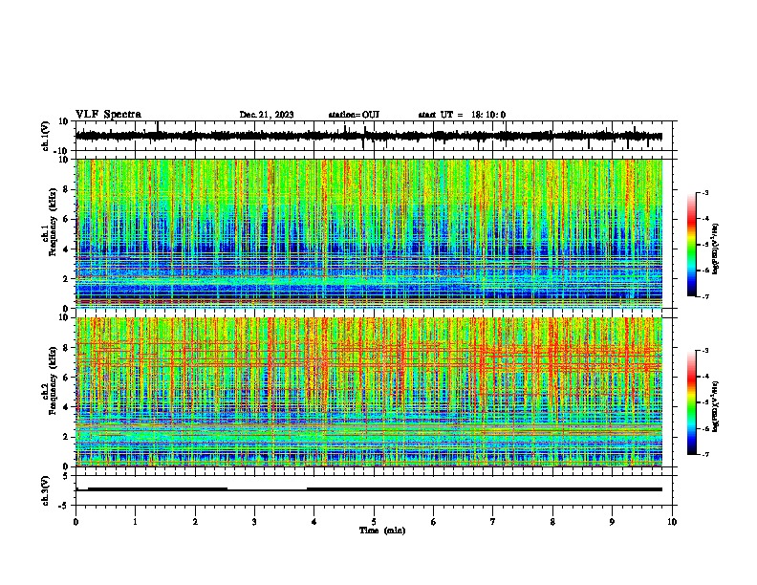Click time axis tick label "9"
This screenshot has height=585, width=757.
click(612, 522)
